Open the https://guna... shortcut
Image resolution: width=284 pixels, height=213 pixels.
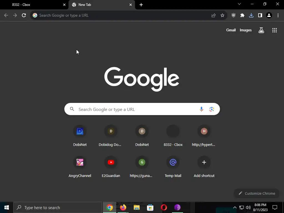(142, 167)
